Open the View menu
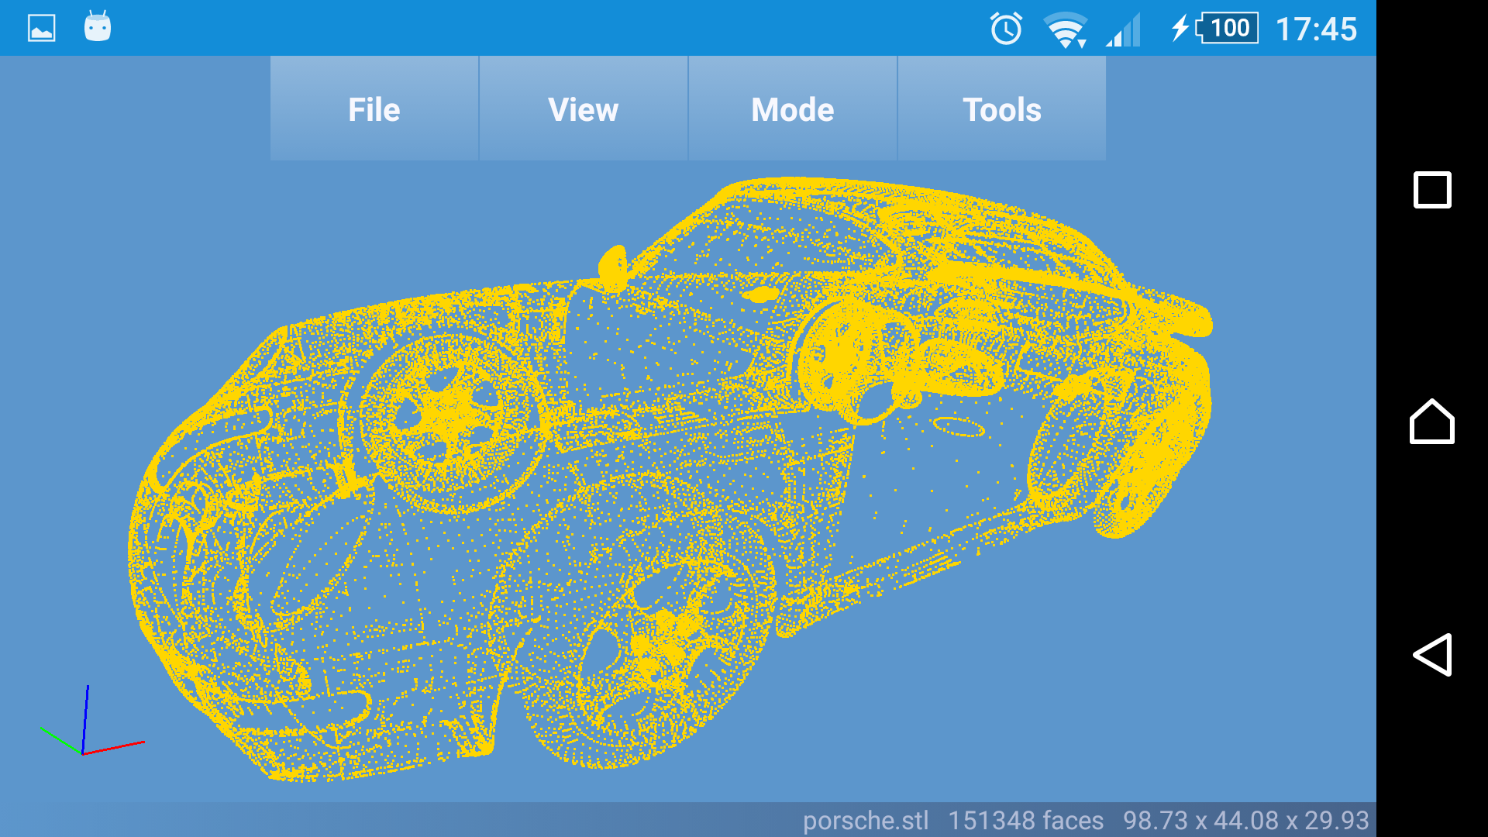The height and width of the screenshot is (837, 1488). click(583, 109)
